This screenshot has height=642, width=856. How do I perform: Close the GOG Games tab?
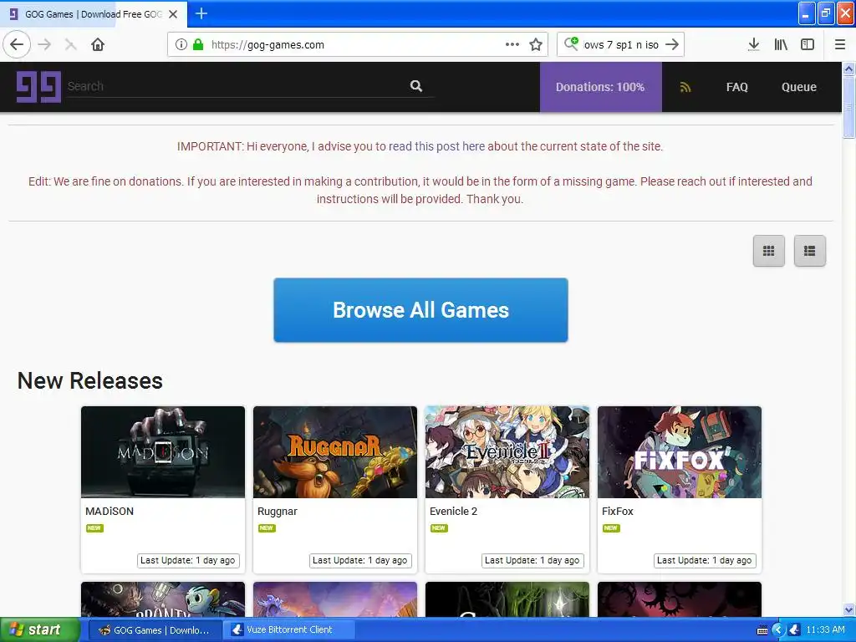tap(173, 14)
